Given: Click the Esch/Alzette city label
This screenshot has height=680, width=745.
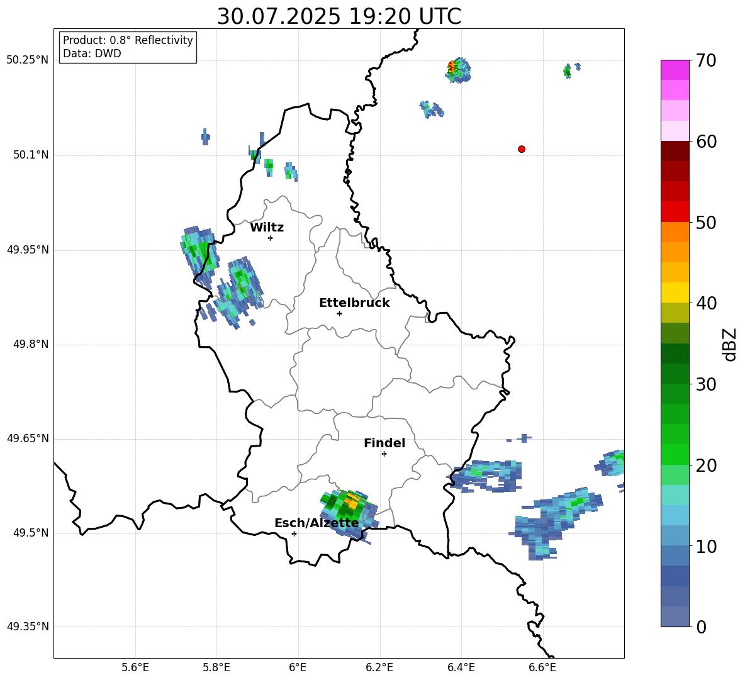Looking at the screenshot, I should coord(316,523).
